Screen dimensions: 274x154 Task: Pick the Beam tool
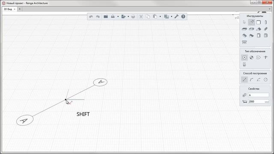[265, 29]
